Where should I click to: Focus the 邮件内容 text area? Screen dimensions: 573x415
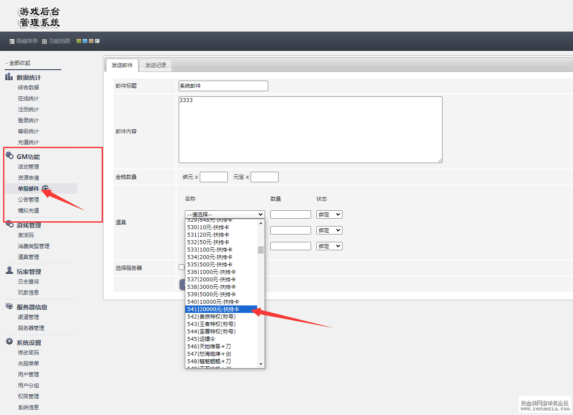[311, 130]
